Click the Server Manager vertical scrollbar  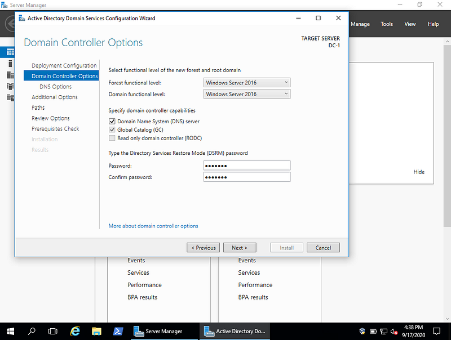(447, 135)
